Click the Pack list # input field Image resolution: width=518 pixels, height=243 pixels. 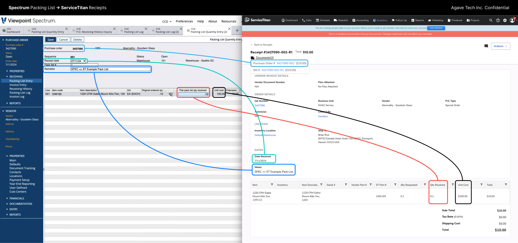pyautogui.click(x=84, y=65)
